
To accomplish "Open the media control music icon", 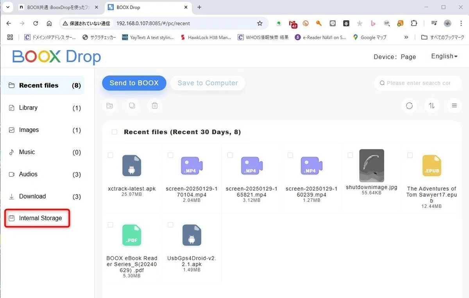I will [x=434, y=23].
